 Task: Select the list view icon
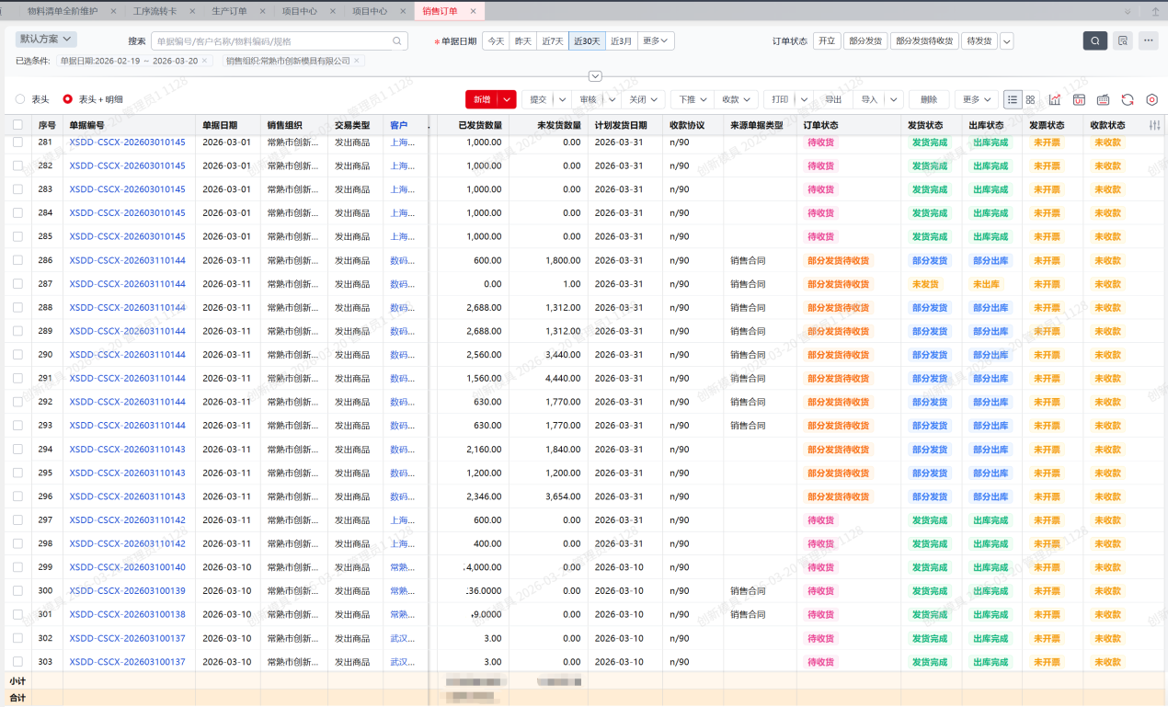pos(1013,99)
